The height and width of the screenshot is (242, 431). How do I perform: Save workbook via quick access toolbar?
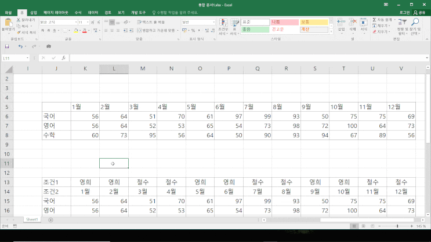coord(7,46)
